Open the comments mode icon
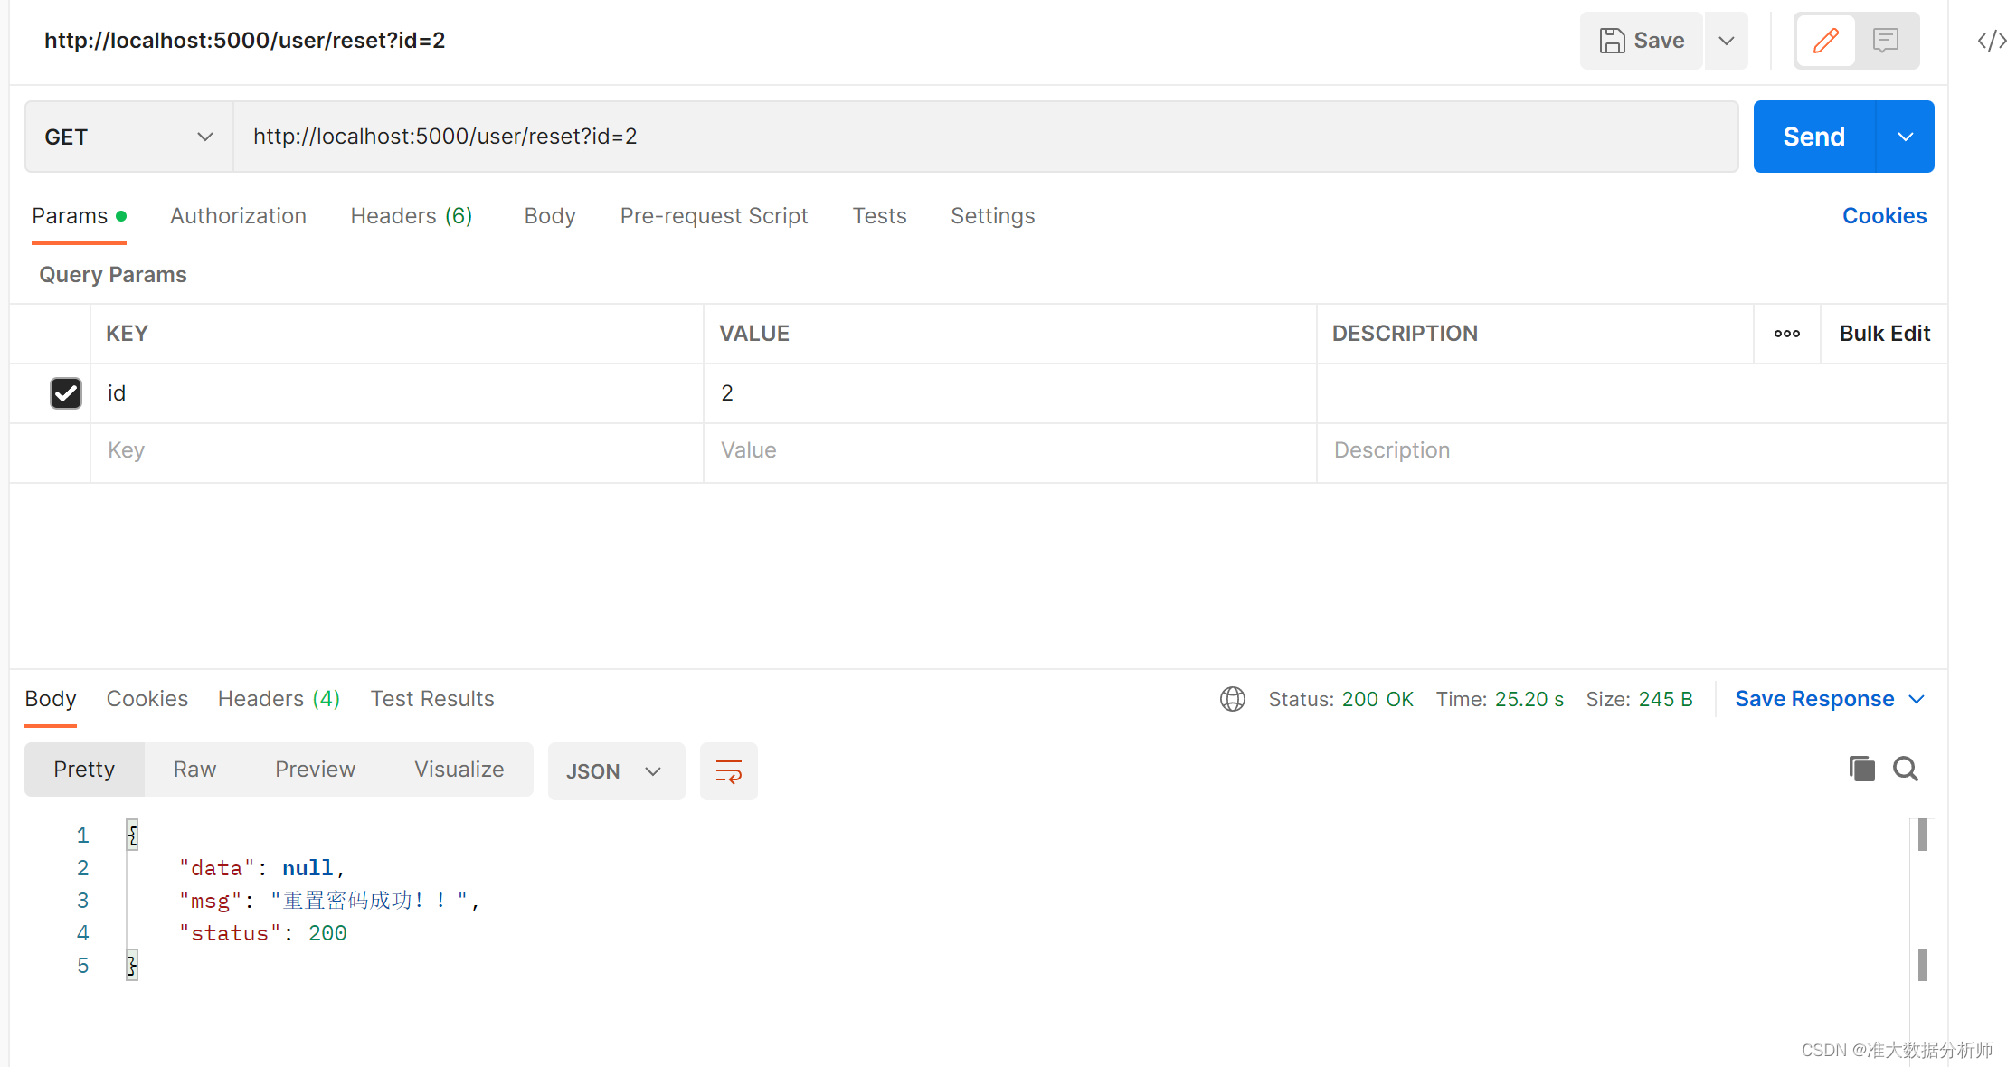 coord(1886,41)
